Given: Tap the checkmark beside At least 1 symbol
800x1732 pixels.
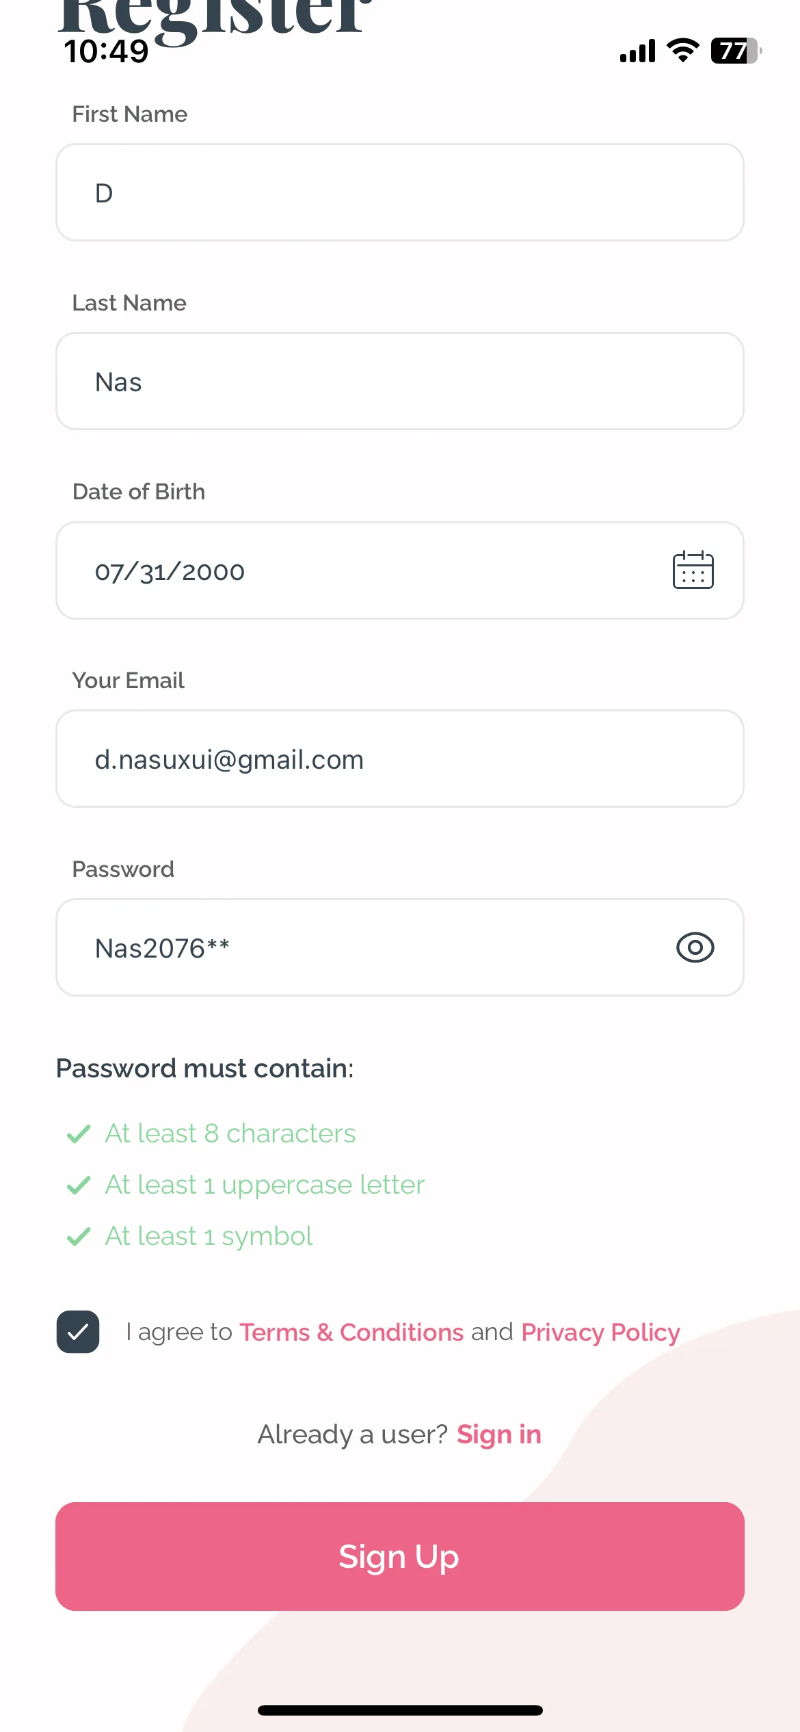Looking at the screenshot, I should tap(79, 1236).
